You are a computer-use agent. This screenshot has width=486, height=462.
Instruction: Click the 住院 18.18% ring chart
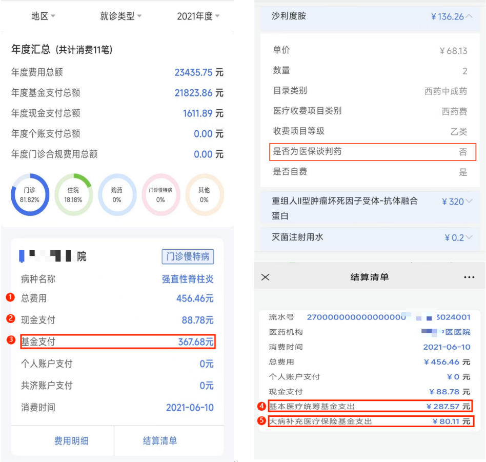pos(73,194)
